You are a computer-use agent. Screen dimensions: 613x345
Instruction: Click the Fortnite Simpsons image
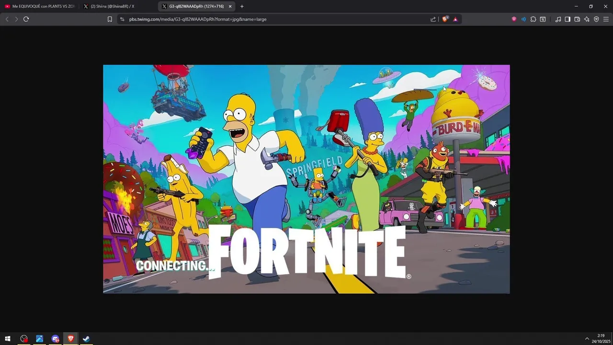coord(306,179)
